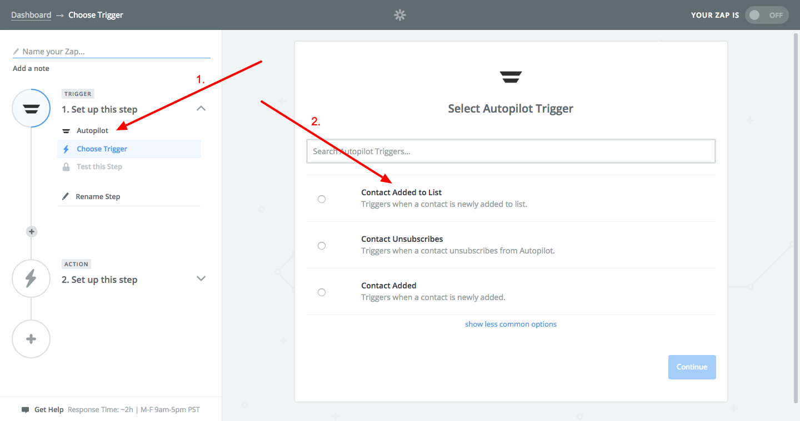Collapse the trigger step with the up chevron
The width and height of the screenshot is (800, 421).
pyautogui.click(x=201, y=109)
